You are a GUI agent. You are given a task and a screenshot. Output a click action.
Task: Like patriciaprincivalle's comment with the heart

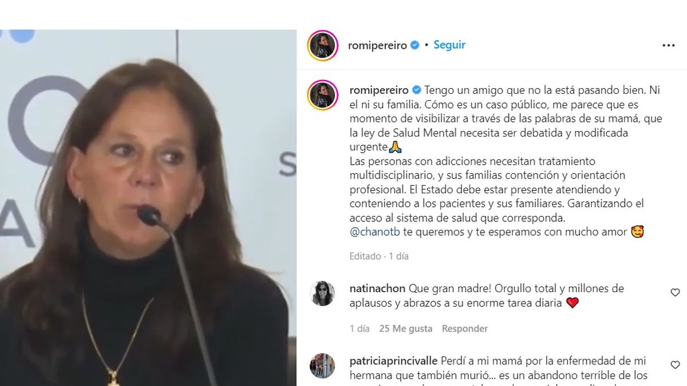tap(675, 365)
